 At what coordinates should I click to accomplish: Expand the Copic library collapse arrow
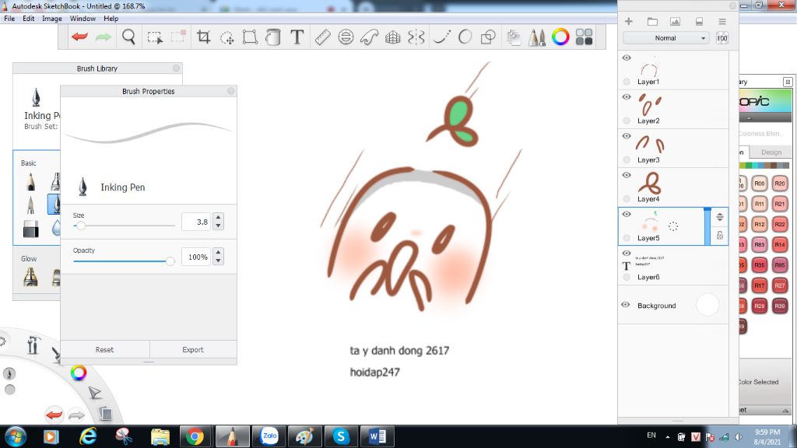(x=749, y=118)
